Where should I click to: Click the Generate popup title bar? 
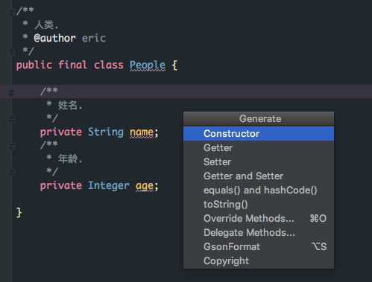click(259, 119)
